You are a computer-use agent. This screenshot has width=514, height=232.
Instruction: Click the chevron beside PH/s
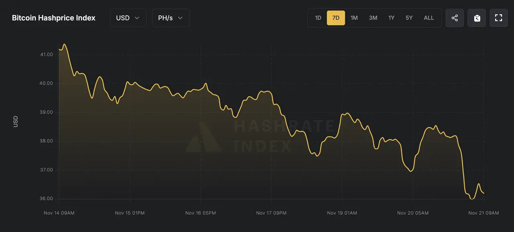point(180,18)
